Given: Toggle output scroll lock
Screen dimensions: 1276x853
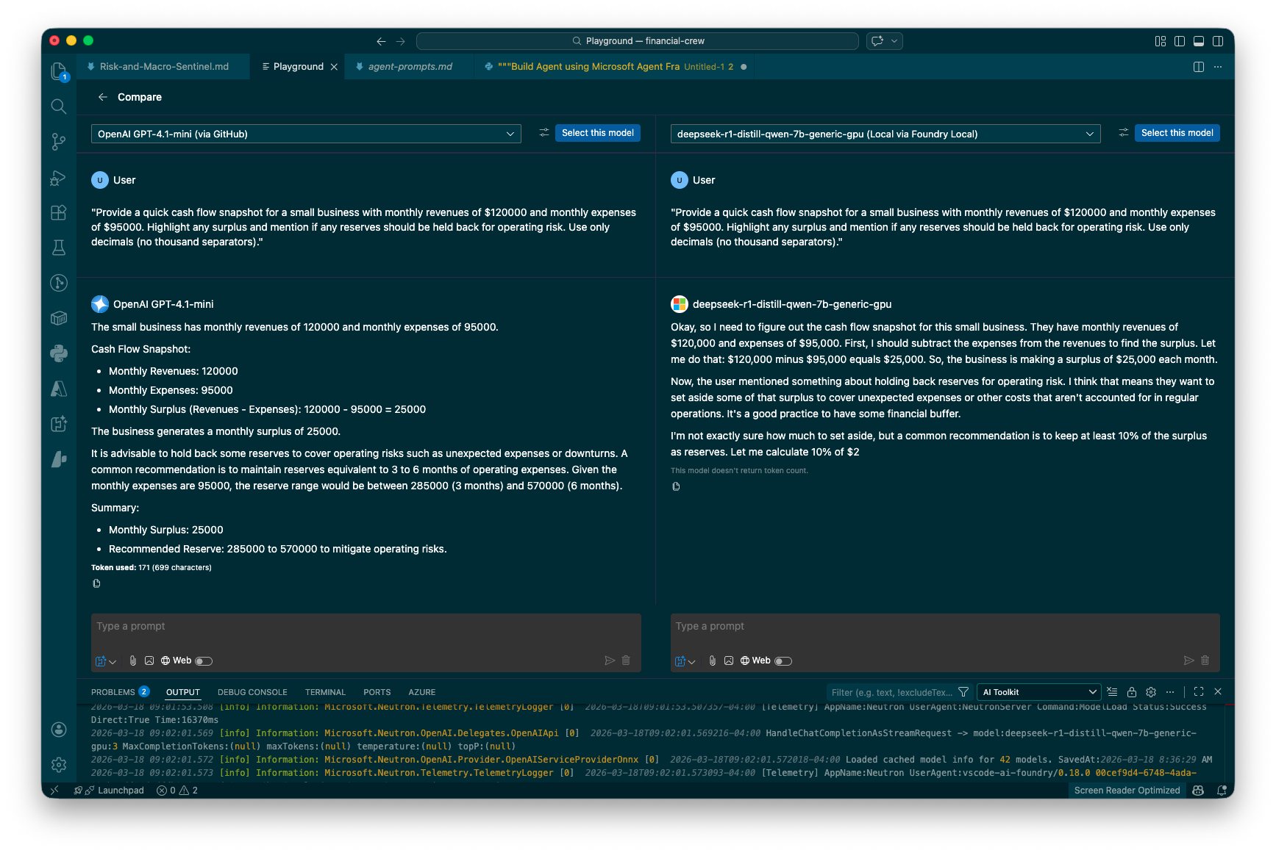Looking at the screenshot, I should 1132,692.
